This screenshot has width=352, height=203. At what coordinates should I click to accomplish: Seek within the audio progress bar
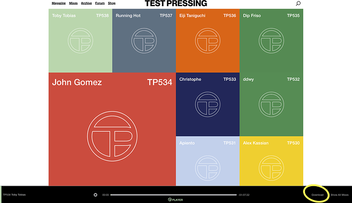click(x=173, y=195)
